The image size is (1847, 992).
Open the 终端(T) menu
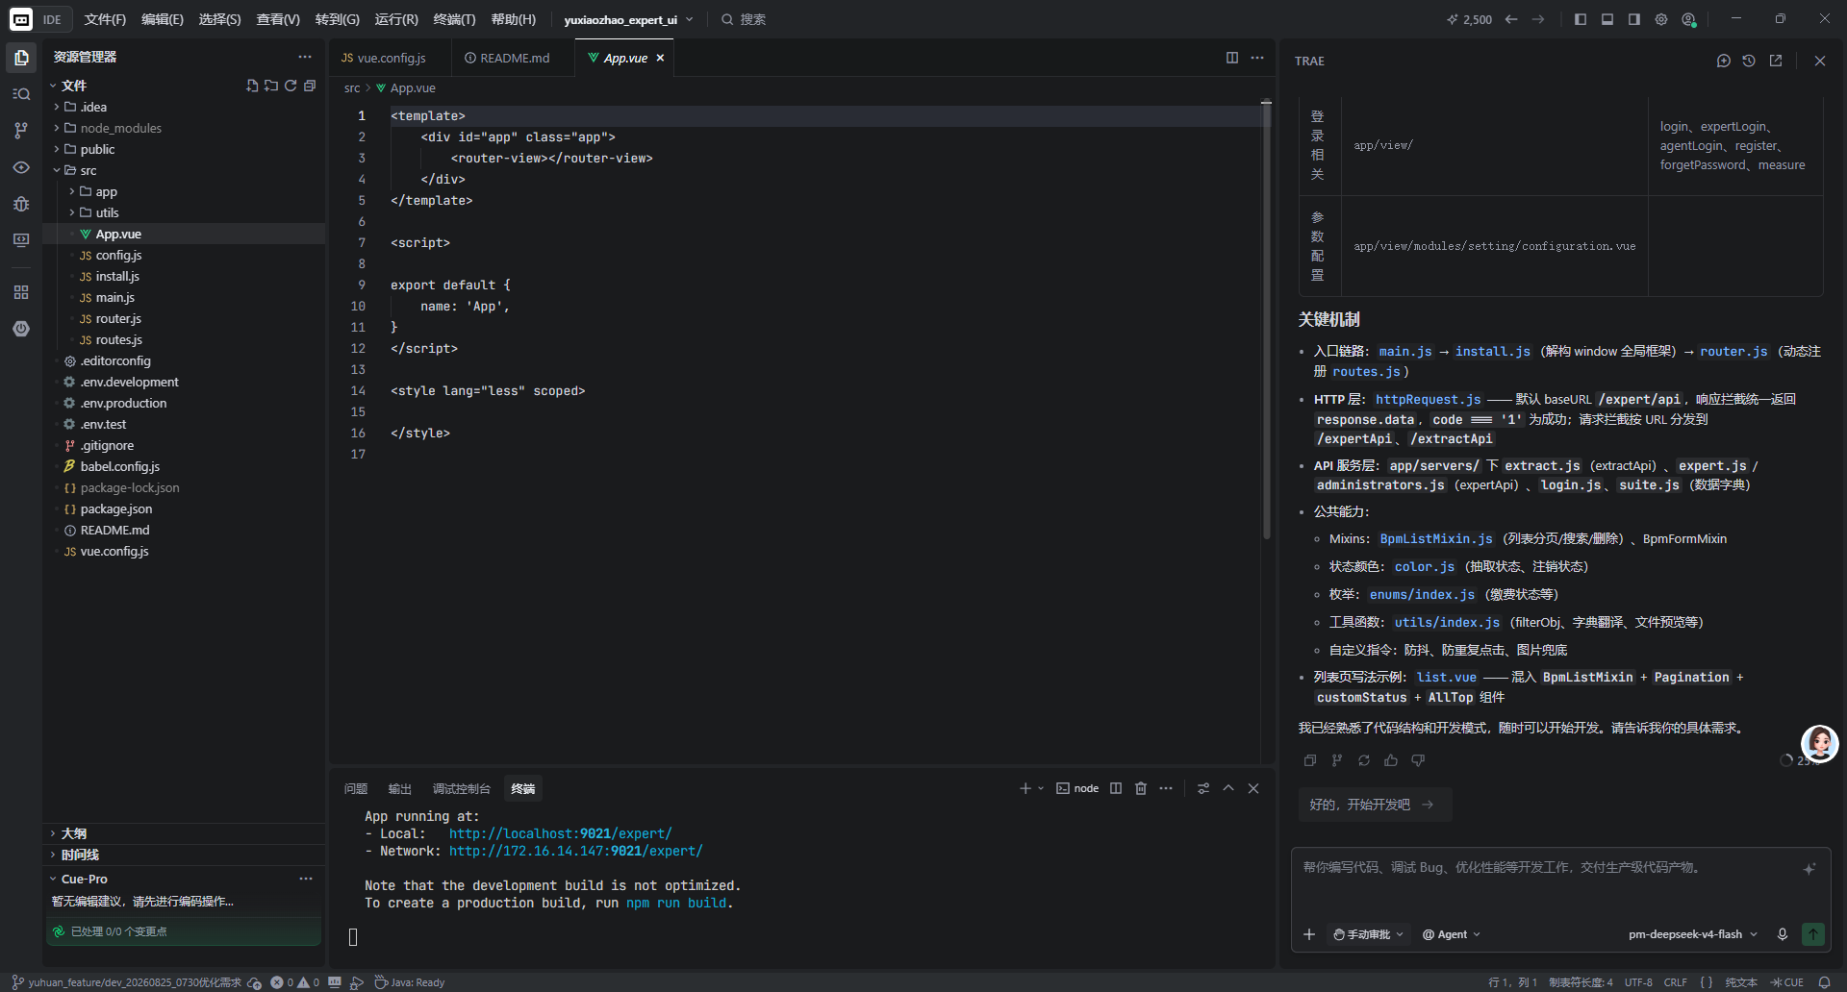454,19
